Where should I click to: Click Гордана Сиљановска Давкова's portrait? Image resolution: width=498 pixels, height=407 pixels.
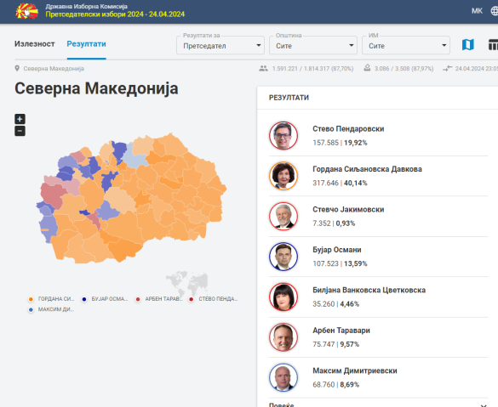(283, 176)
